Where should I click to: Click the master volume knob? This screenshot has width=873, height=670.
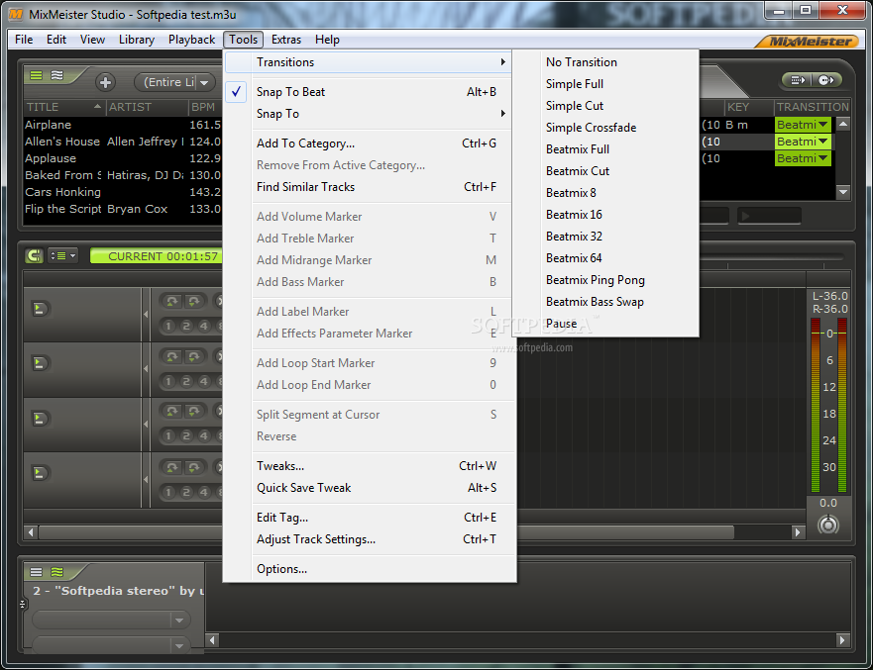click(x=827, y=525)
